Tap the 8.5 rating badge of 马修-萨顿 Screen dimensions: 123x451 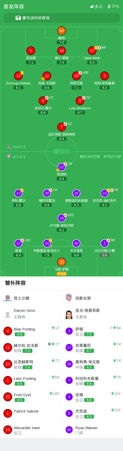(x=62, y=274)
